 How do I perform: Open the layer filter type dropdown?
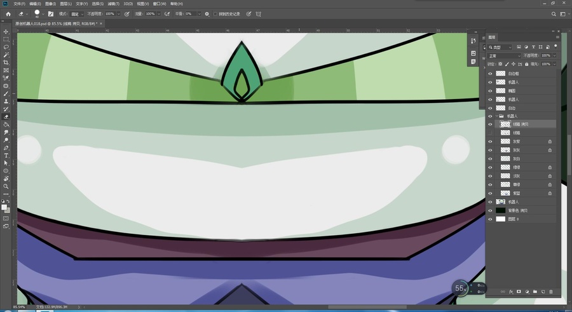click(500, 47)
